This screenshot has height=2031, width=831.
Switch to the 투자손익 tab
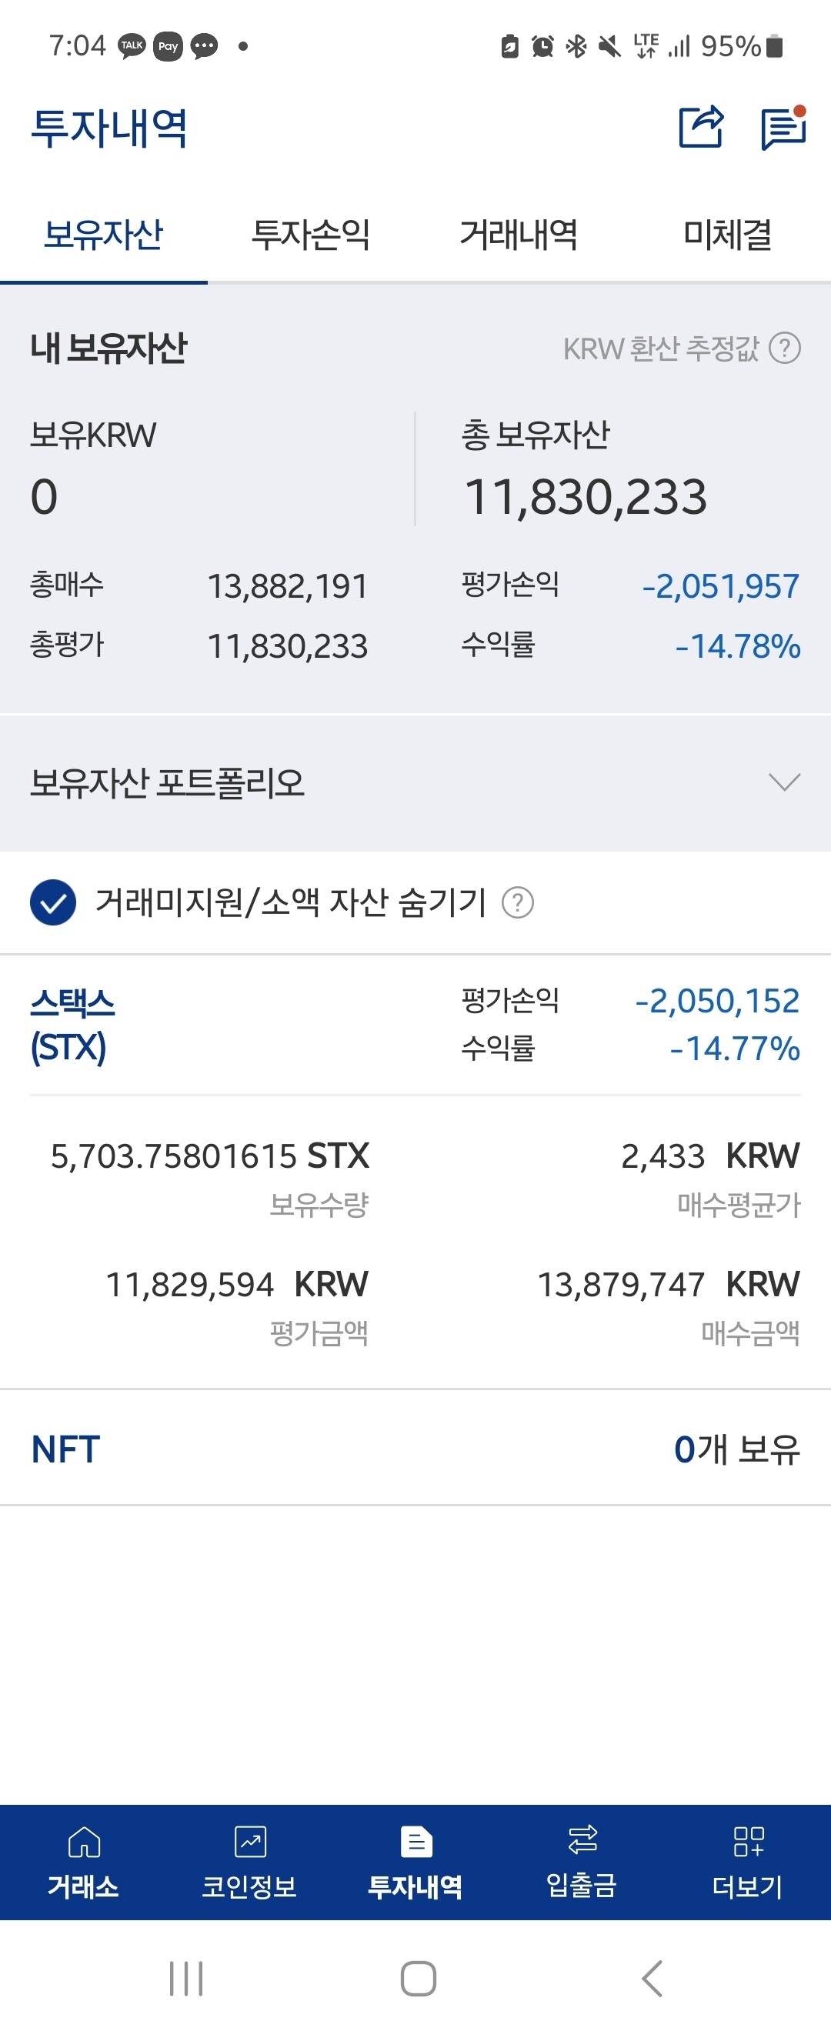(x=312, y=233)
